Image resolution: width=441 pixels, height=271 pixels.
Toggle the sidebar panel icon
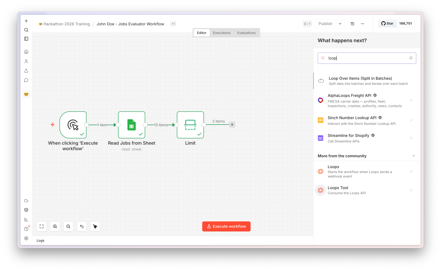point(26,39)
